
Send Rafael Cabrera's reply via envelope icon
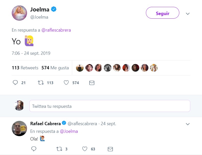click(110, 149)
